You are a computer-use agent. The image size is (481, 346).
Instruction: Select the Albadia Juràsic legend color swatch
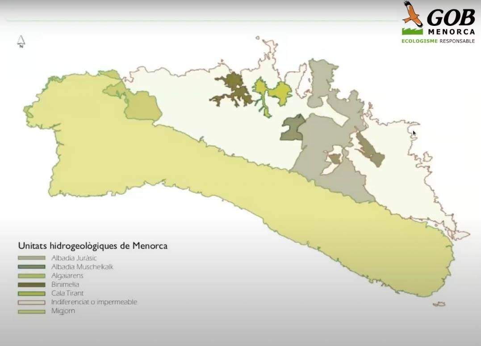coord(32,258)
